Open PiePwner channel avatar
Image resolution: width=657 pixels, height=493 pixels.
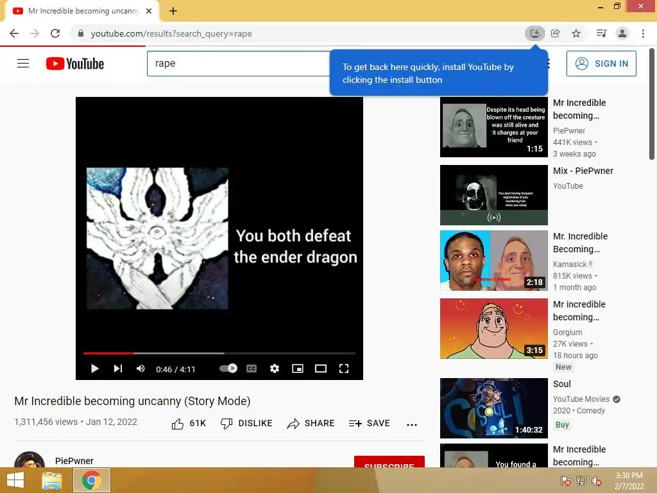click(30, 460)
